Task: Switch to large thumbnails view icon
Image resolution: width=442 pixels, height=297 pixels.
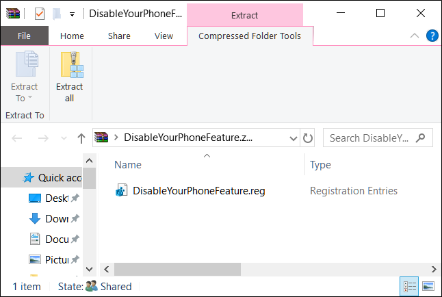Action: [x=428, y=286]
